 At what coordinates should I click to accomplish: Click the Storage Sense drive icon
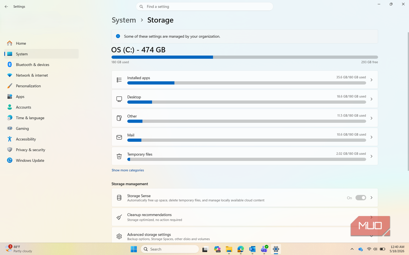tap(119, 198)
